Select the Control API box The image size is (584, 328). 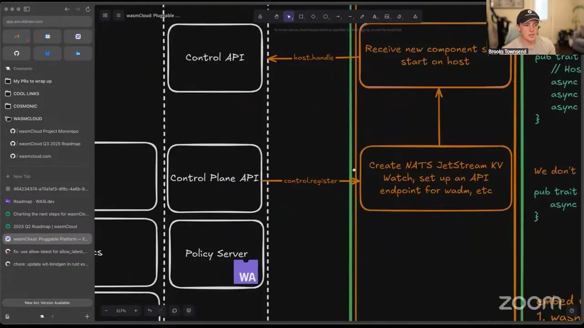pos(215,58)
